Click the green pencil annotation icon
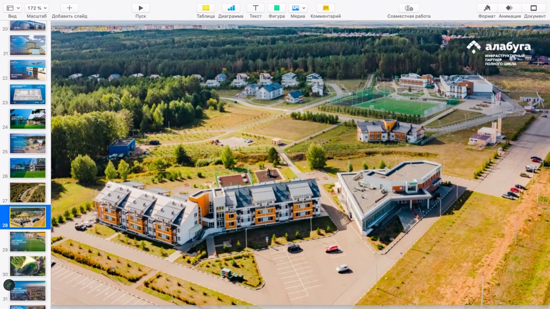 pos(9,285)
